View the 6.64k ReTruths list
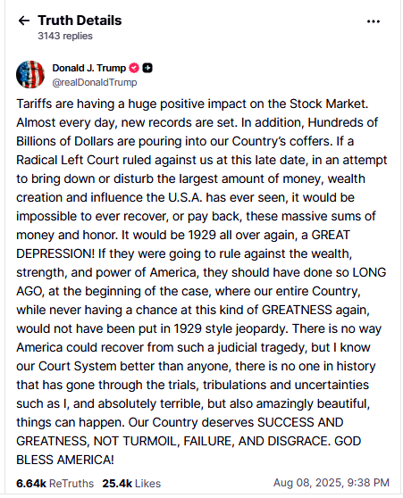The image size is (403, 498). tap(55, 484)
